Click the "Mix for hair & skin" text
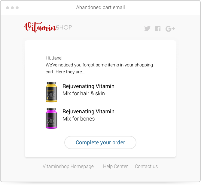This screenshot has width=201, height=187. (84, 93)
